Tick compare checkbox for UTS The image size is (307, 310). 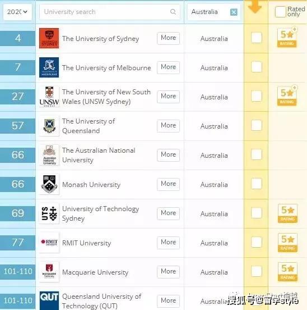point(257,213)
